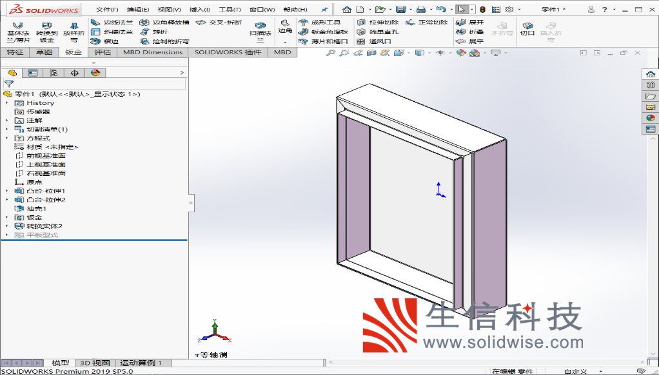
Task: Select 前视基准面 front plane in the tree
Action: point(41,156)
